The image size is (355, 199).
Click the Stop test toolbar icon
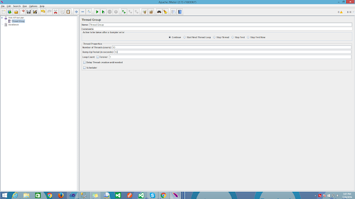[x=110, y=12]
